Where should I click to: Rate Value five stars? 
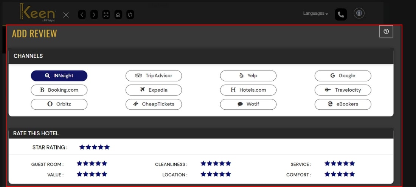point(104,174)
